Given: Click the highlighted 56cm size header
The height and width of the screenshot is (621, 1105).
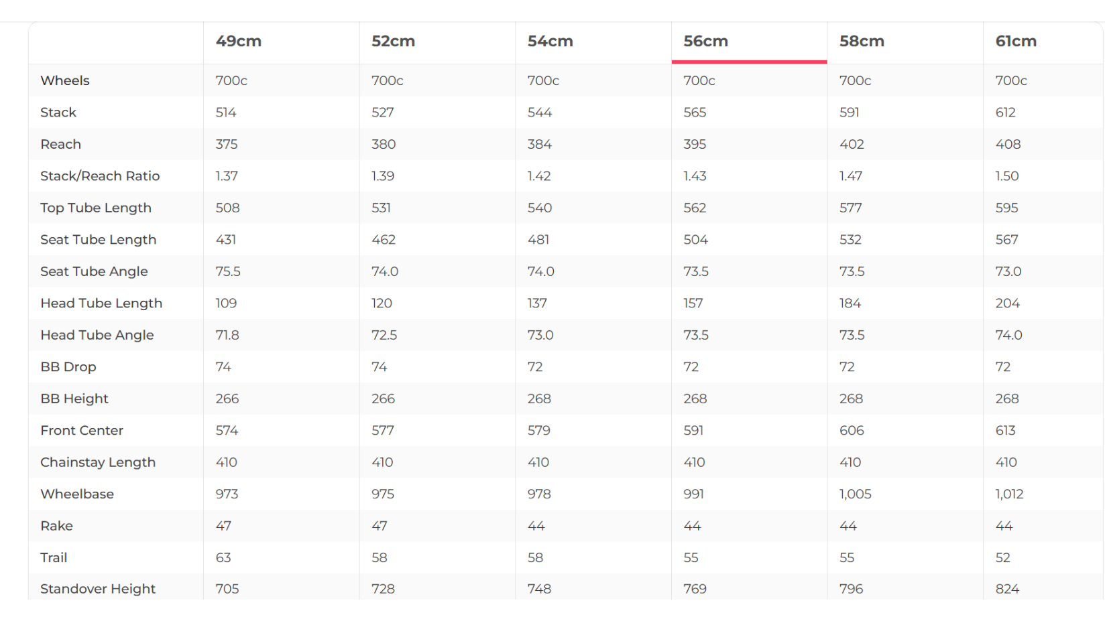Looking at the screenshot, I should point(706,42).
